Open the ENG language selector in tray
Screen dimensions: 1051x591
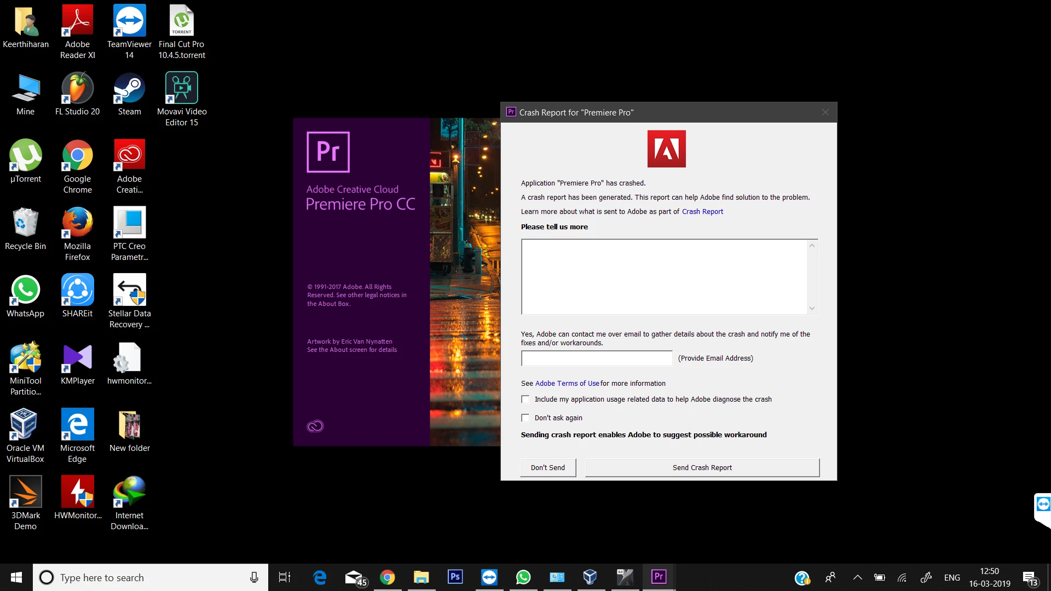click(952, 577)
